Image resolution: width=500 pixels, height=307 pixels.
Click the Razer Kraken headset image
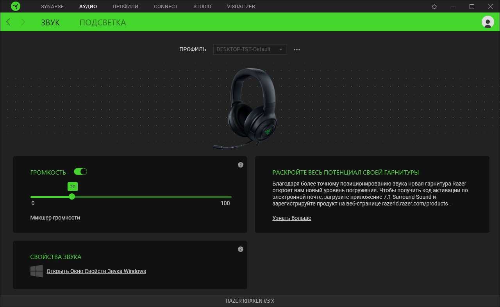point(252,107)
